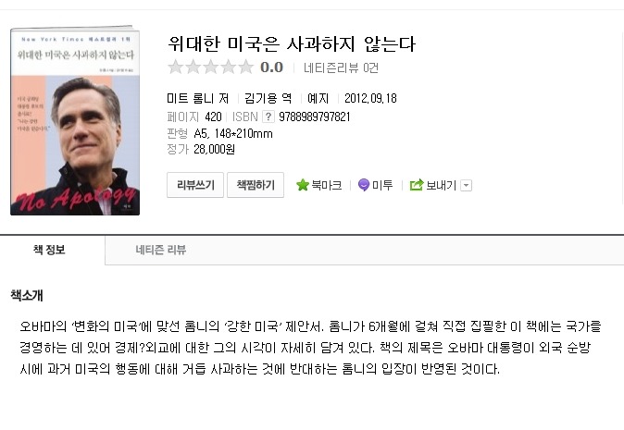Select the fifth rating star
Screen dimensions: 624x430
click(x=246, y=67)
